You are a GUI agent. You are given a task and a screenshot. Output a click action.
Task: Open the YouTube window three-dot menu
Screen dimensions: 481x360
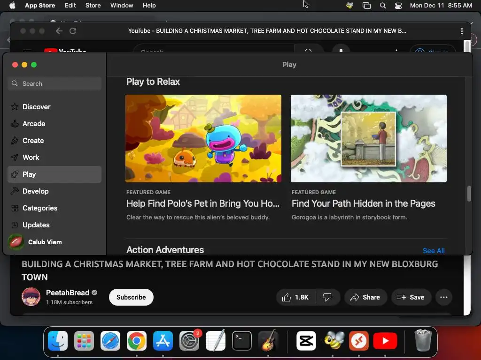point(462,31)
